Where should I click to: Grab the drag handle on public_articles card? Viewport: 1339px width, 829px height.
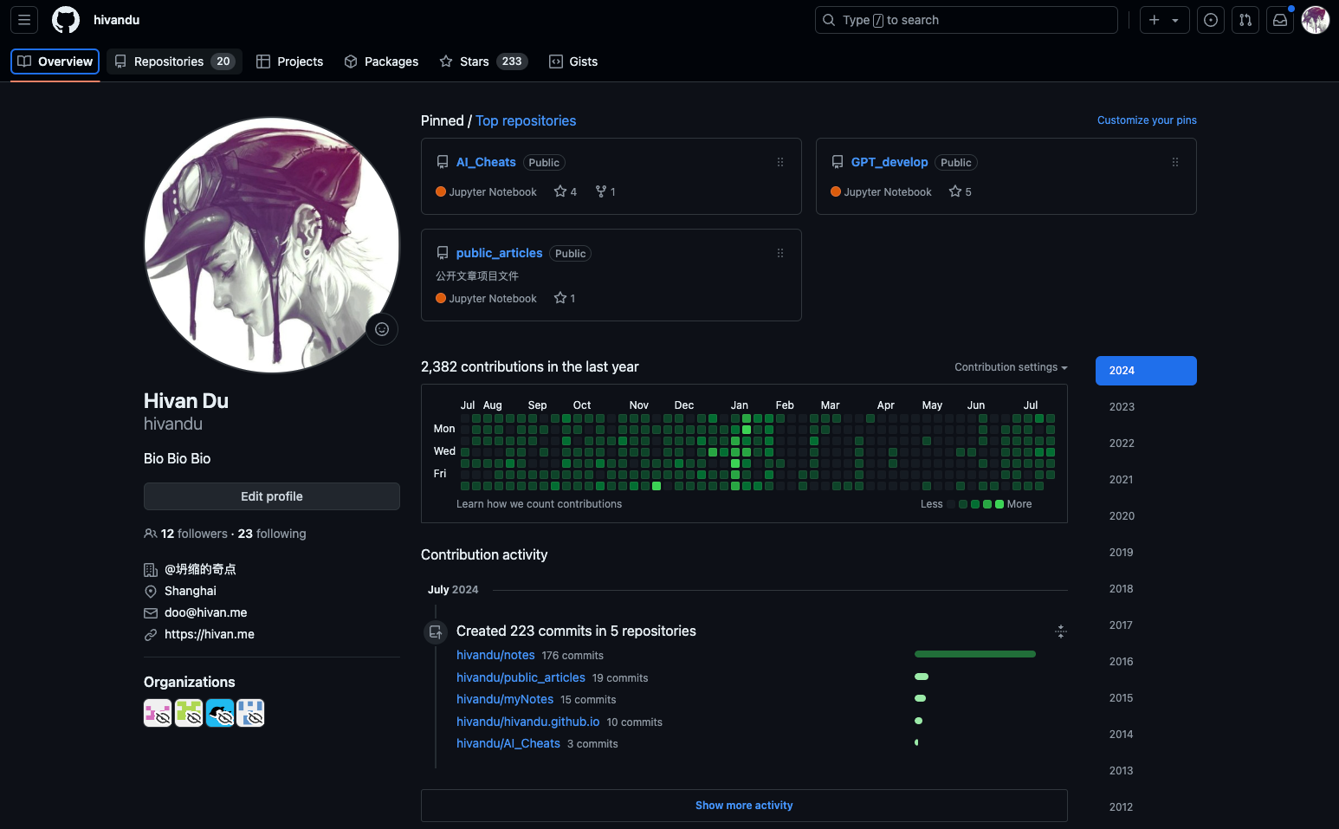(x=780, y=253)
